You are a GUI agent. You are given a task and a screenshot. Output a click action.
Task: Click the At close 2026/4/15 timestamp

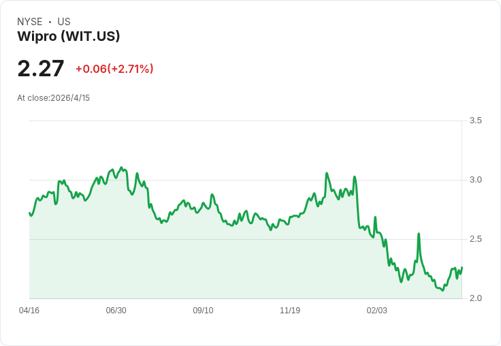(53, 98)
